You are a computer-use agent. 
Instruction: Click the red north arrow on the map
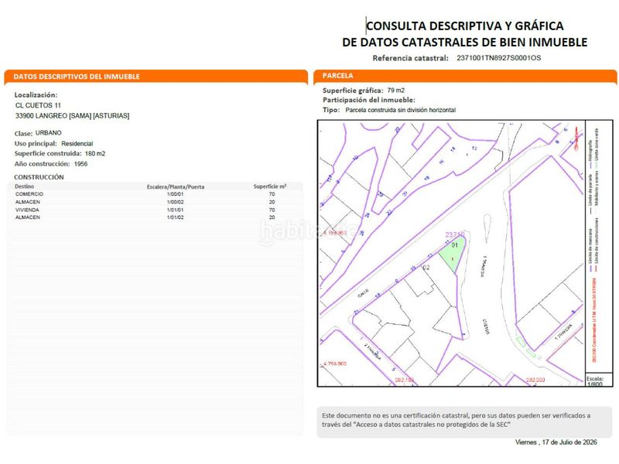[x=576, y=138]
